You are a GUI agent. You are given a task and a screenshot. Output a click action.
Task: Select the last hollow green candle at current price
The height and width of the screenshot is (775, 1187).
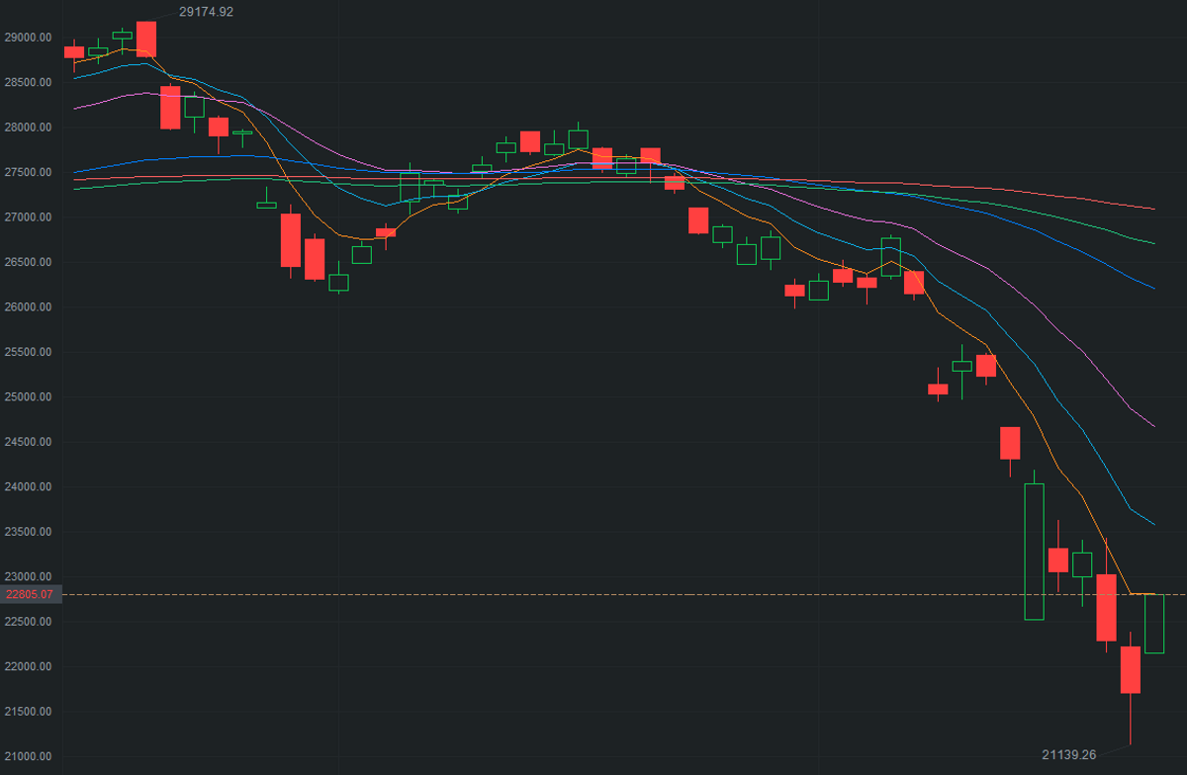pos(1154,624)
